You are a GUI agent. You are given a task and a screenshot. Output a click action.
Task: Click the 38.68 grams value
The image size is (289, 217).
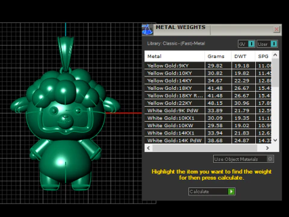tap(215, 140)
